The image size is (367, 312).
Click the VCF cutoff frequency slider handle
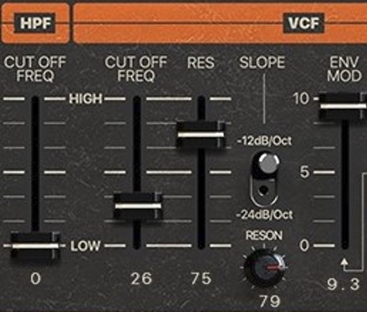point(138,206)
